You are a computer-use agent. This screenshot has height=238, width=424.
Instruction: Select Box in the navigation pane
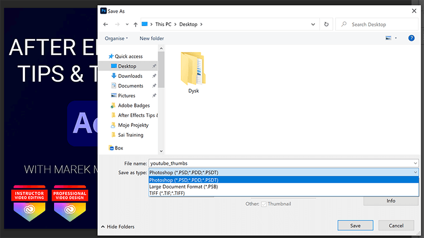116,148
